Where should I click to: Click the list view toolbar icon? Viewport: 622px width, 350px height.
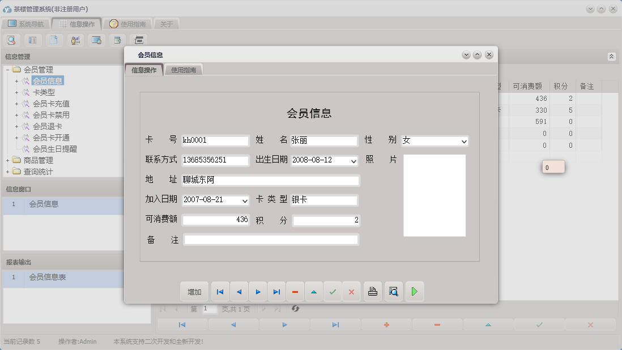(x=33, y=40)
